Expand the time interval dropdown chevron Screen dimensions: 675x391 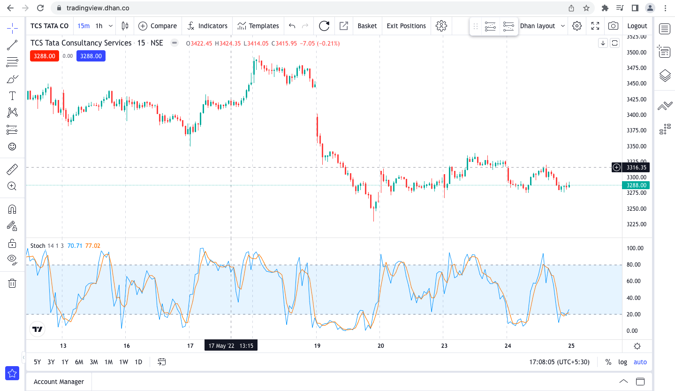(x=111, y=26)
